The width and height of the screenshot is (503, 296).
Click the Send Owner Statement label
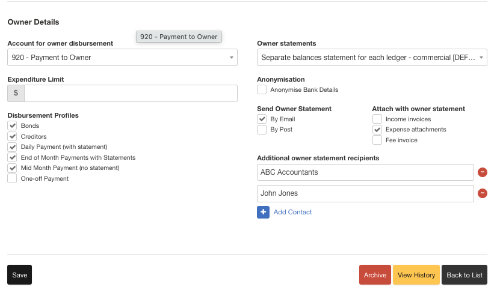tap(294, 109)
